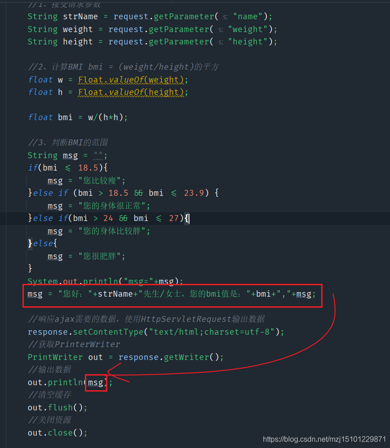Click the strName variable declaration

80,17
